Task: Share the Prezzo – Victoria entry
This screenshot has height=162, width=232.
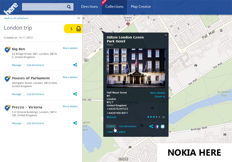Action: 75,123
